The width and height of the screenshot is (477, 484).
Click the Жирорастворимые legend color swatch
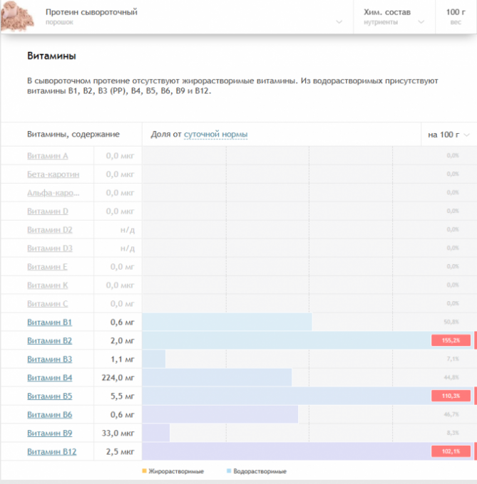pos(145,471)
